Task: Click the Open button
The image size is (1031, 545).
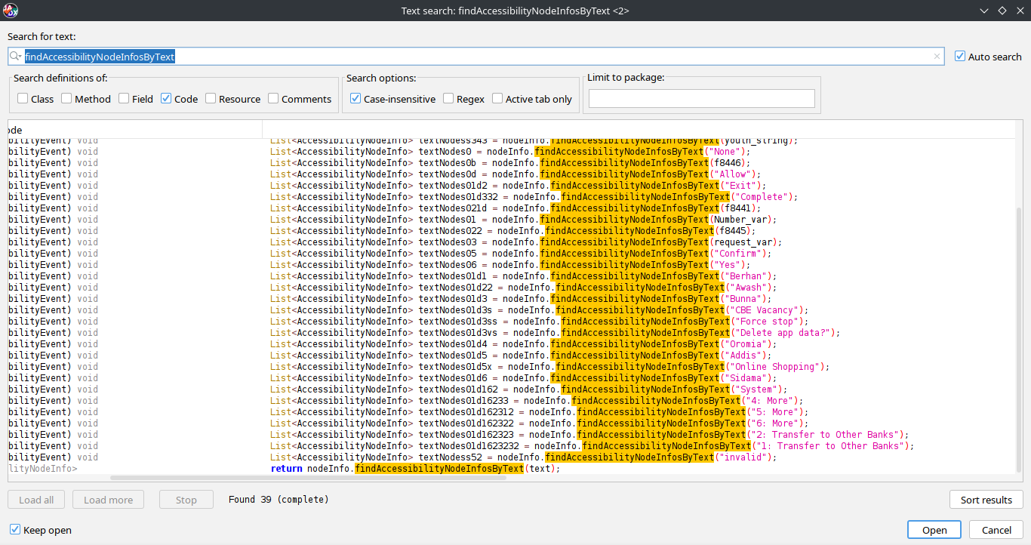Action: [x=934, y=530]
